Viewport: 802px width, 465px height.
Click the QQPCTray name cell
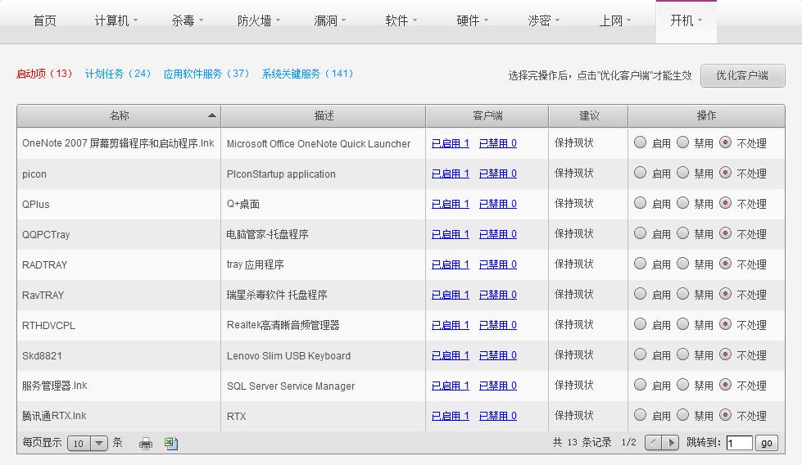(119, 234)
